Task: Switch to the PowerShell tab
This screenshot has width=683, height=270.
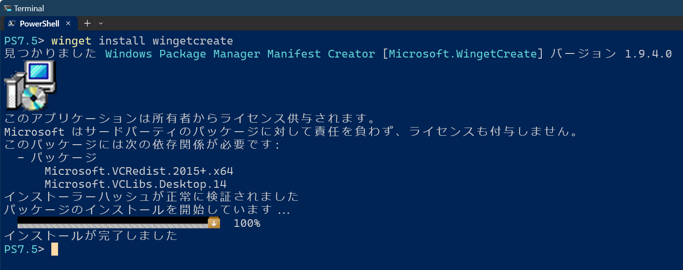Action: click(x=40, y=23)
